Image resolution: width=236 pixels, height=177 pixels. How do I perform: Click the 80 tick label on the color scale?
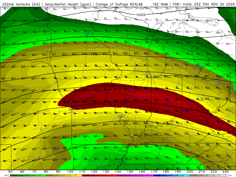coord(46,172)
